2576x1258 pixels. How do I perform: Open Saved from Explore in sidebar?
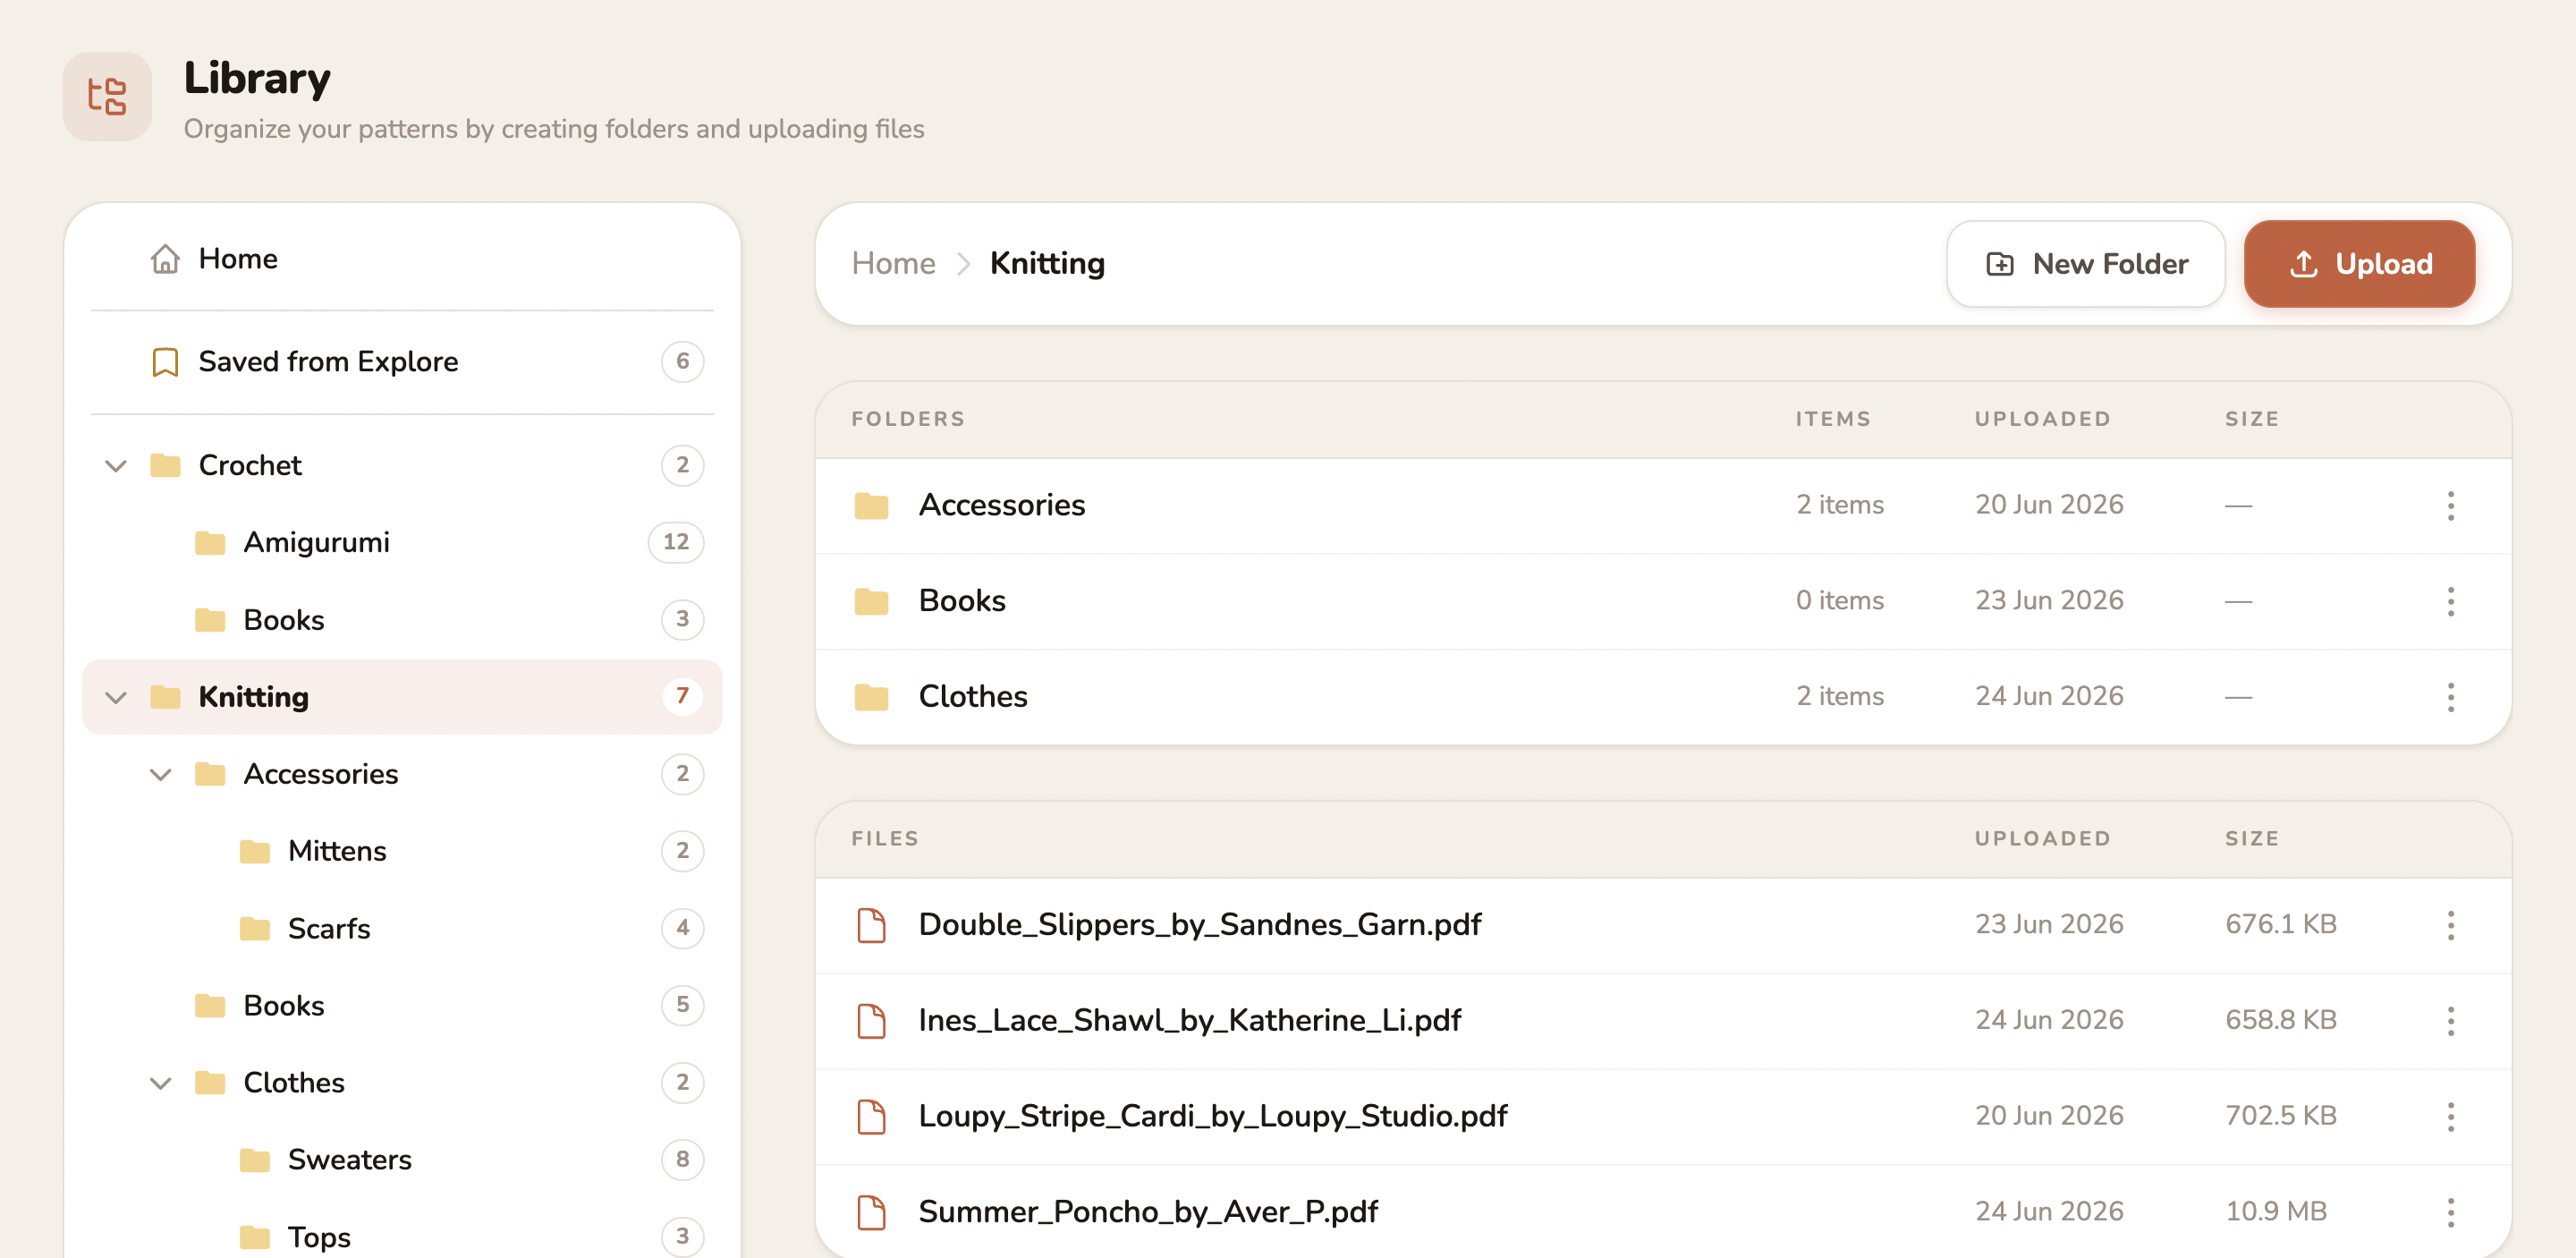pyautogui.click(x=402, y=362)
